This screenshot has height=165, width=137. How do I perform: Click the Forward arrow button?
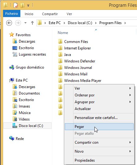(18, 23)
